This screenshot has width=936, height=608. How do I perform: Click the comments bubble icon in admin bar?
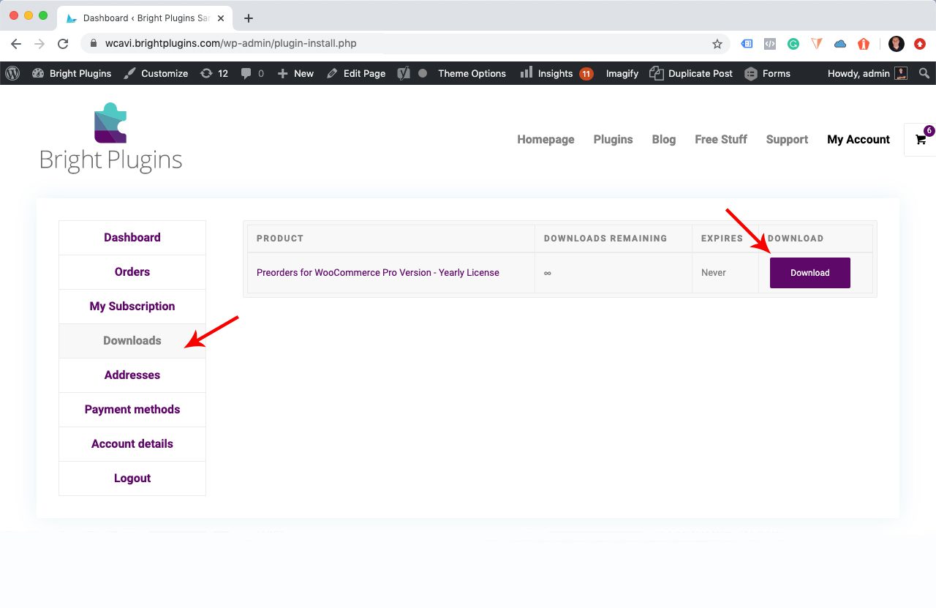(x=246, y=73)
